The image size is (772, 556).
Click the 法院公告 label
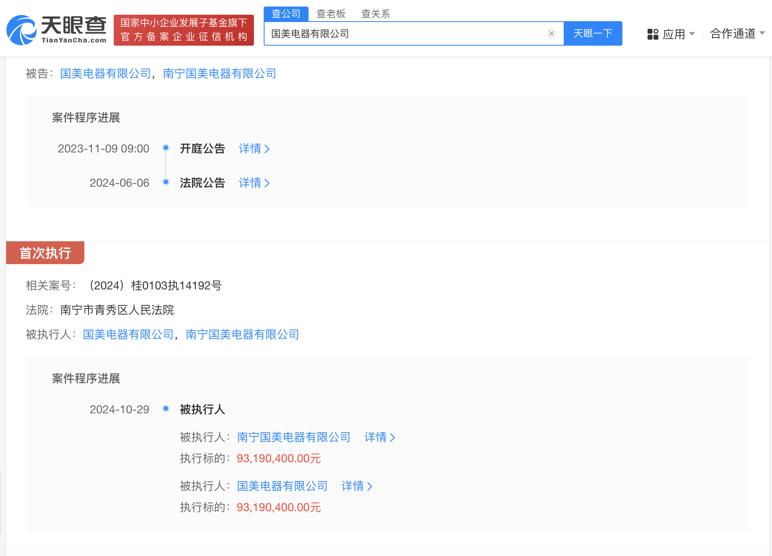tap(203, 183)
